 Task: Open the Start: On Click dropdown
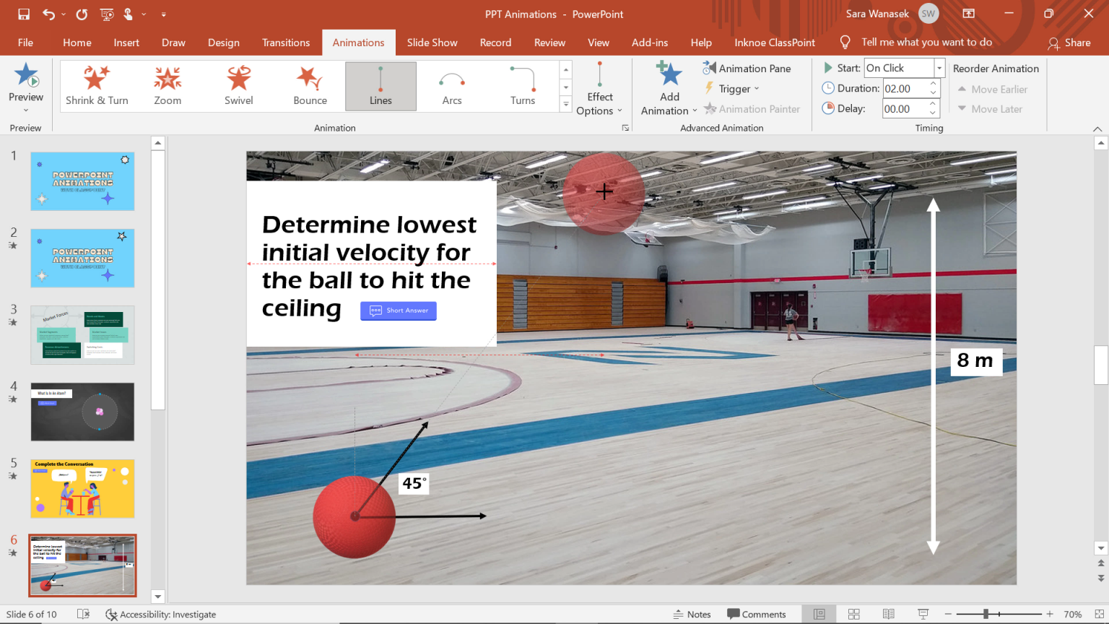tap(938, 67)
